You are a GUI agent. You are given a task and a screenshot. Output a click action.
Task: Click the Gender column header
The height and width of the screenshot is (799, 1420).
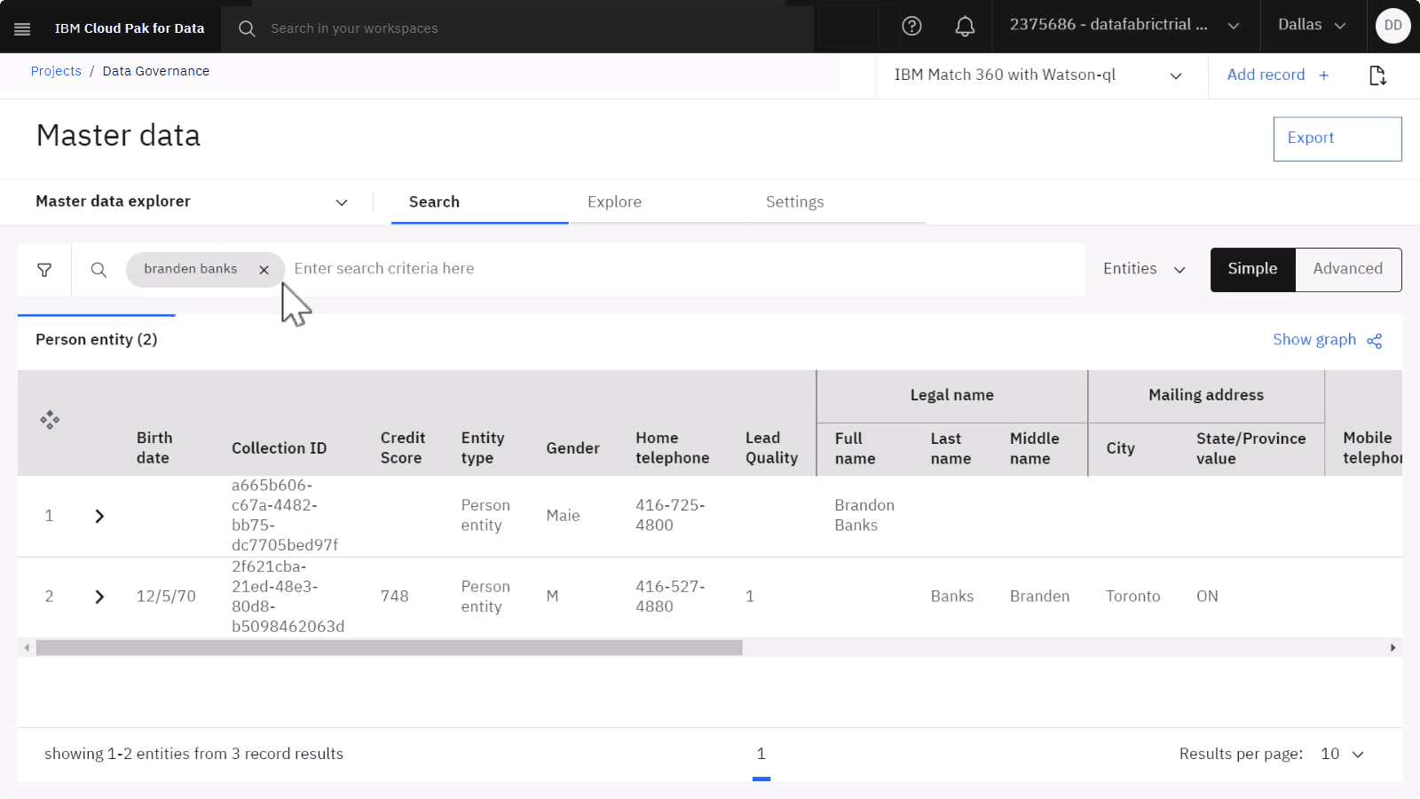point(572,448)
